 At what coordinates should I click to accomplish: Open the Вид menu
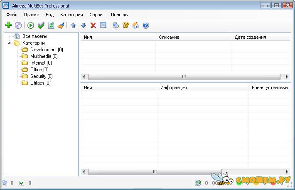pos(50,15)
